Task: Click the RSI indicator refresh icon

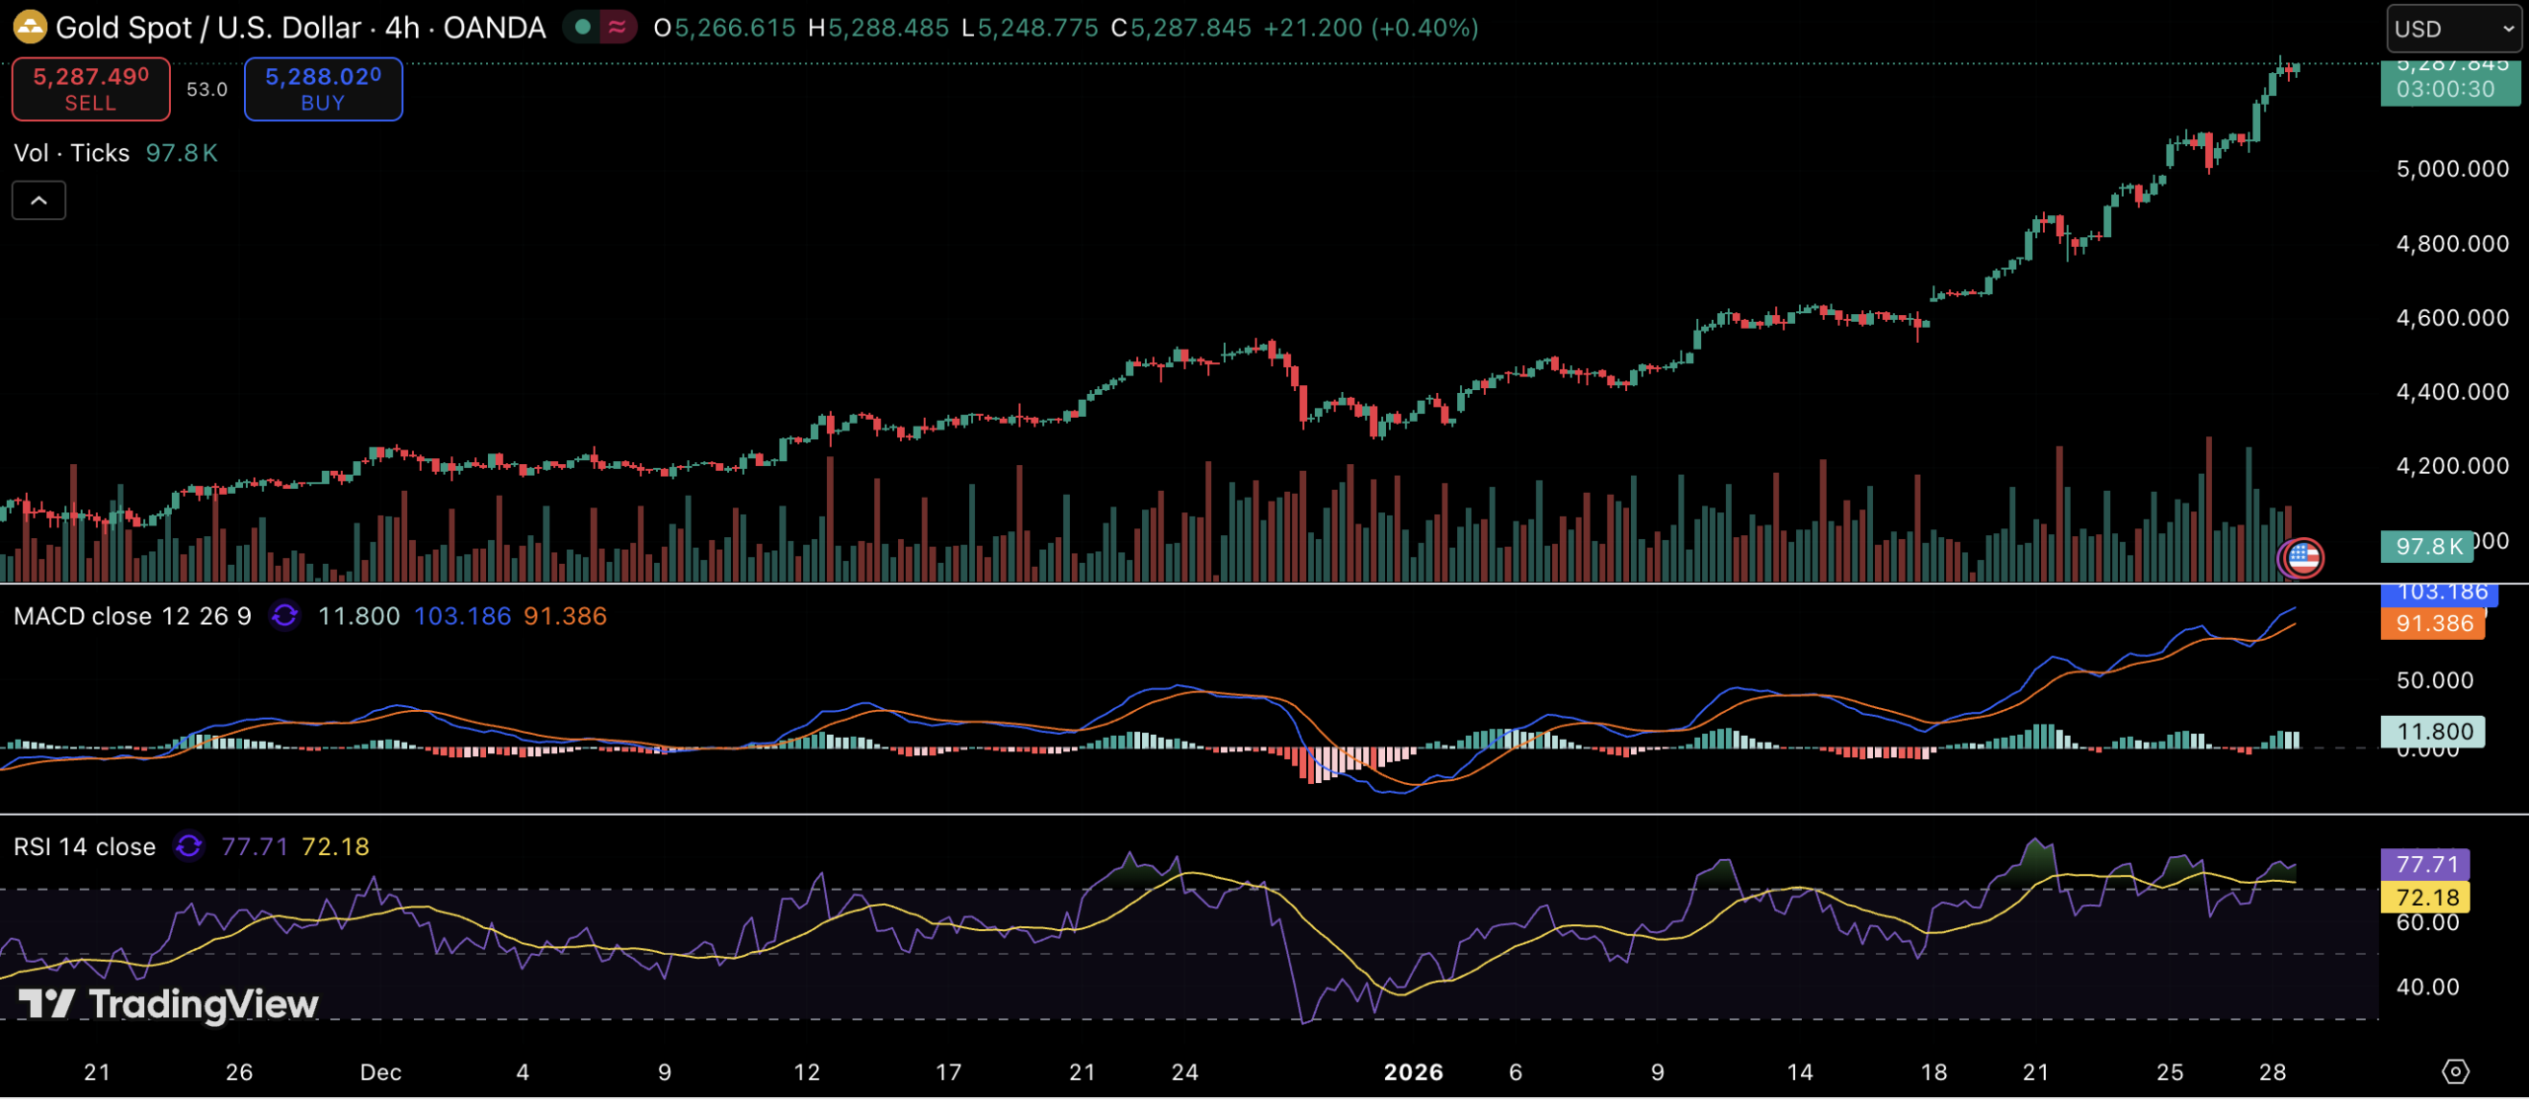Action: [189, 846]
